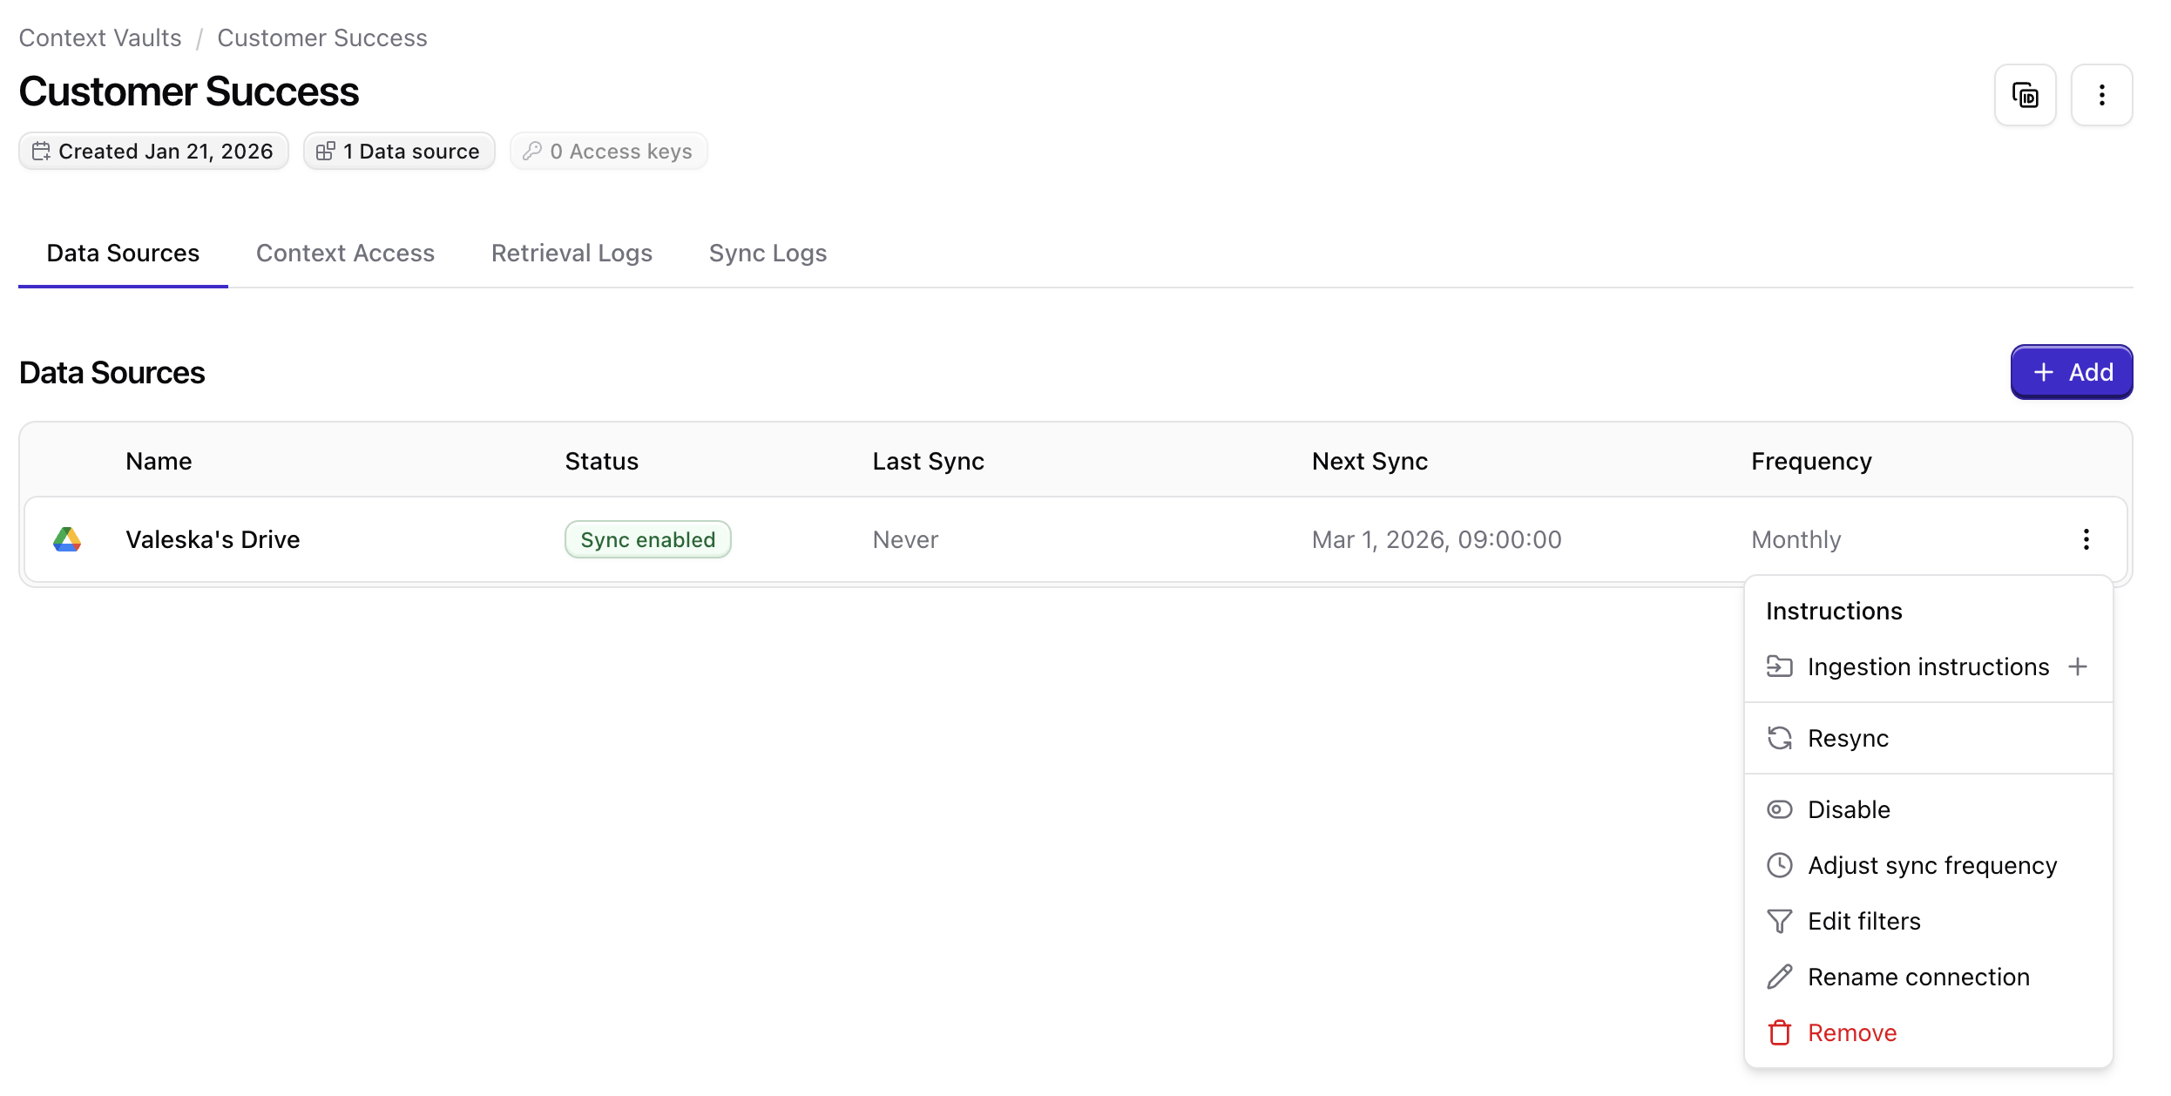Disable the data source sync
This screenshot has width=2171, height=1096.
(1848, 809)
